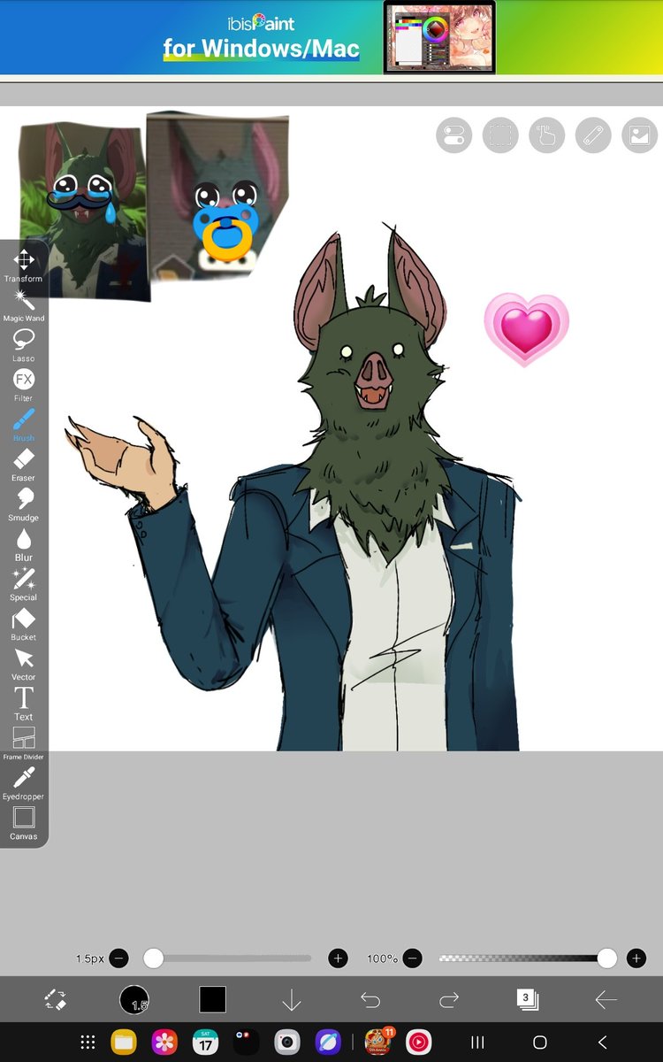The width and height of the screenshot is (663, 1062).
Task: Open the Android app drawer grid
Action: (x=88, y=1042)
